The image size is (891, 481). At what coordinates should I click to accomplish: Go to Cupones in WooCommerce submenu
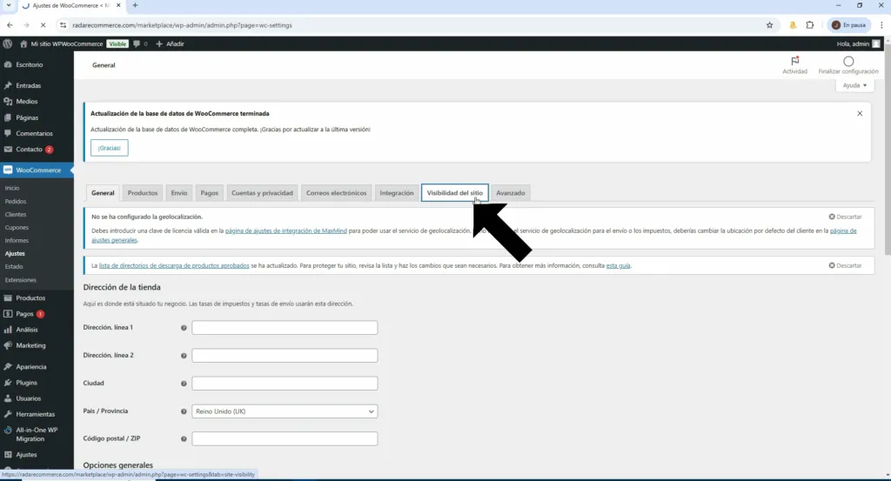[17, 228]
